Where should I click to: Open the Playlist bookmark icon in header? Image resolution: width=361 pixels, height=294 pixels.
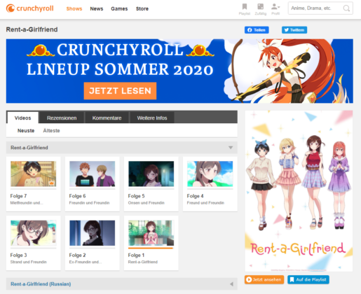click(245, 6)
